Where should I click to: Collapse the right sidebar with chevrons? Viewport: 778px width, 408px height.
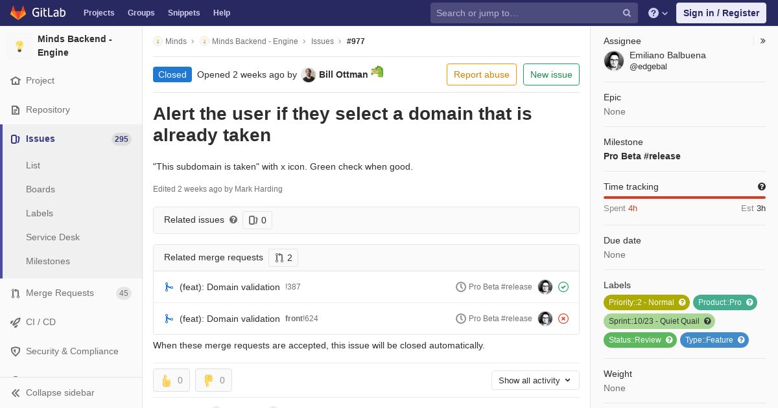763,41
